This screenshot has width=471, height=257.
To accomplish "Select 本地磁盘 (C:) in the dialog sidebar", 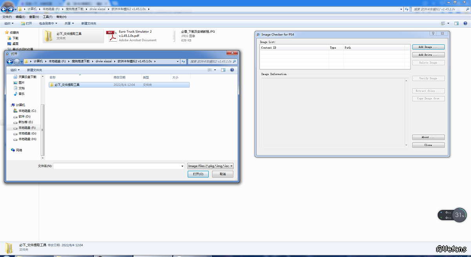I will tap(24, 111).
